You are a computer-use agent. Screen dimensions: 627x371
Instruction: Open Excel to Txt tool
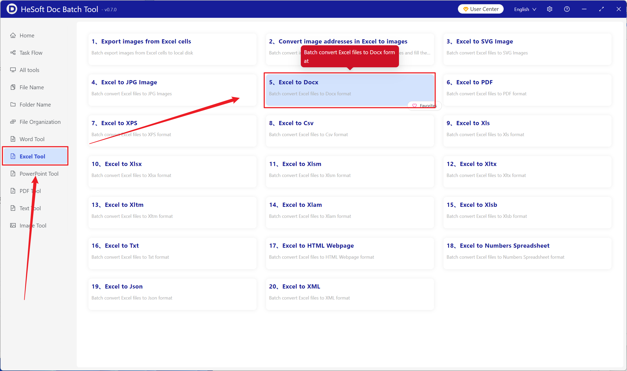(x=172, y=253)
